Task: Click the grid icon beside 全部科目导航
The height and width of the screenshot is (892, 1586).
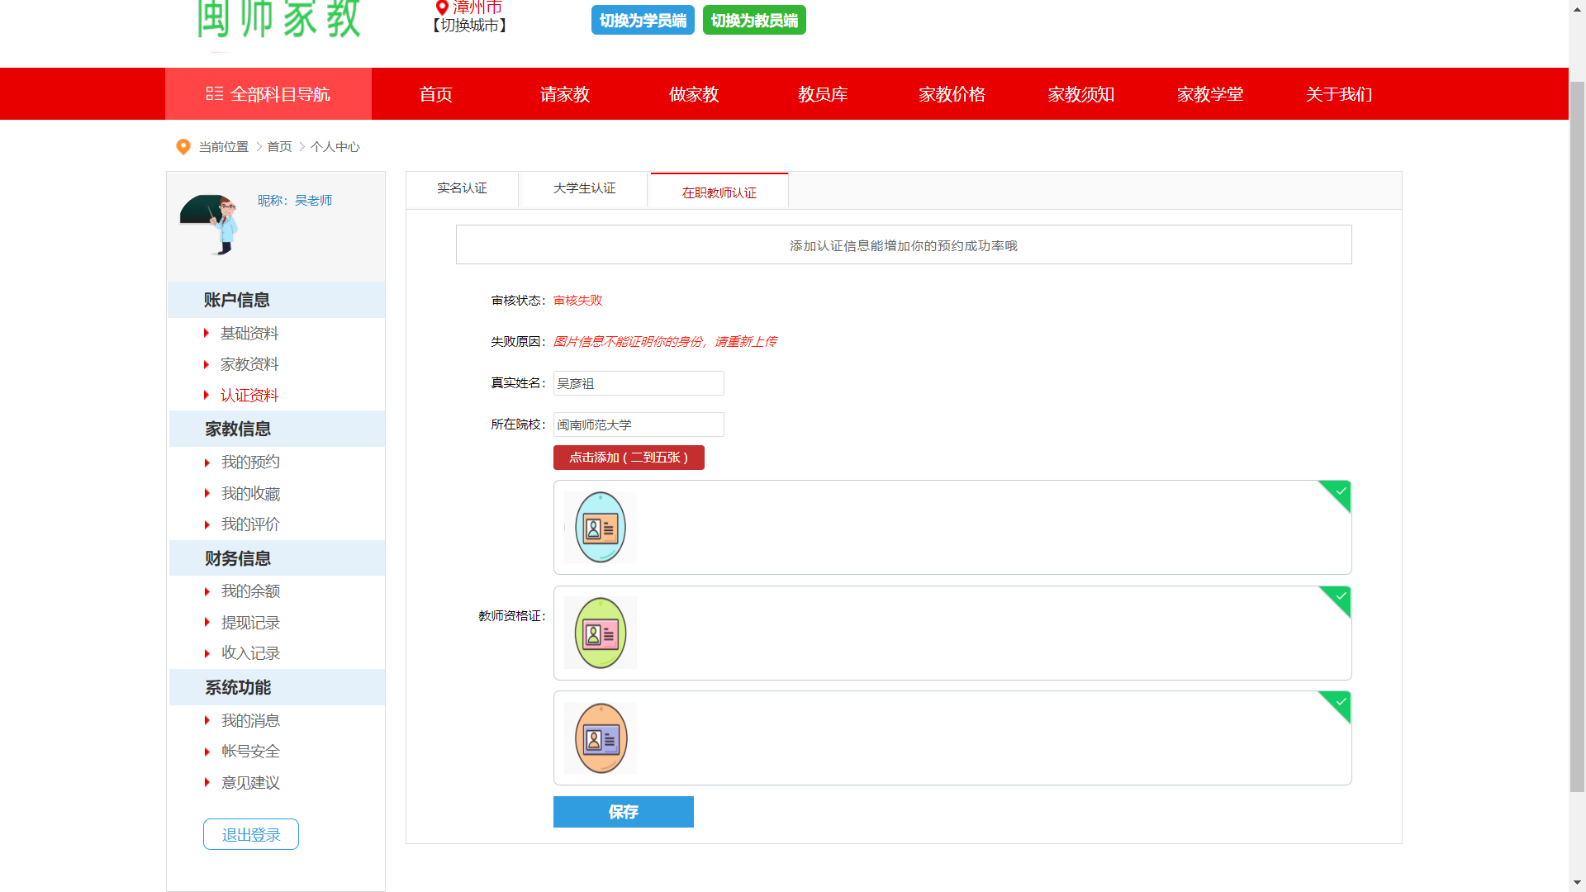Action: point(214,94)
